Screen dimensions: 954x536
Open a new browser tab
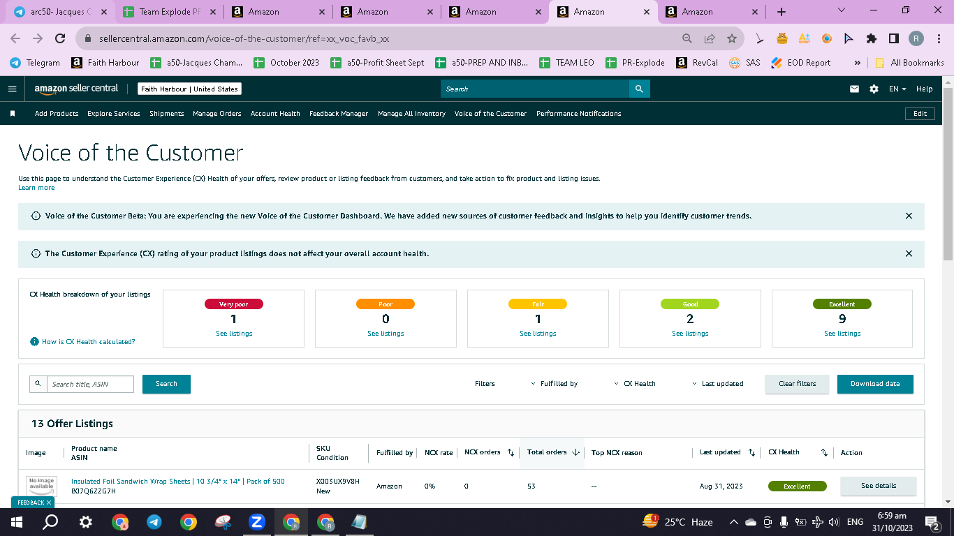(781, 12)
